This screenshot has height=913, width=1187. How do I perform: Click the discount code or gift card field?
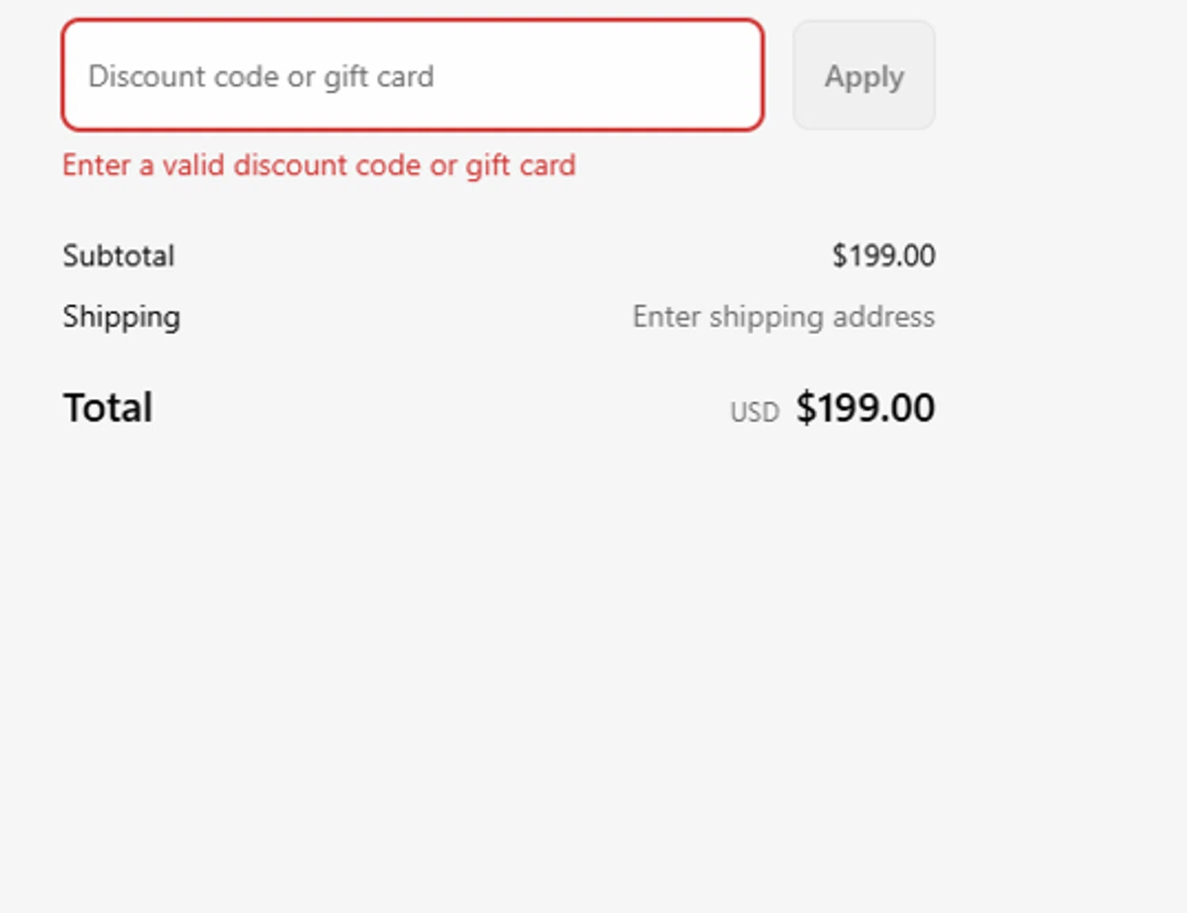(x=412, y=76)
